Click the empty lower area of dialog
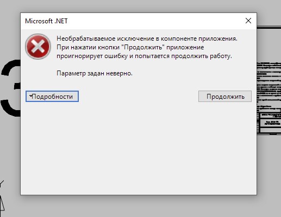The width and height of the screenshot is (281, 217). tap(139, 148)
